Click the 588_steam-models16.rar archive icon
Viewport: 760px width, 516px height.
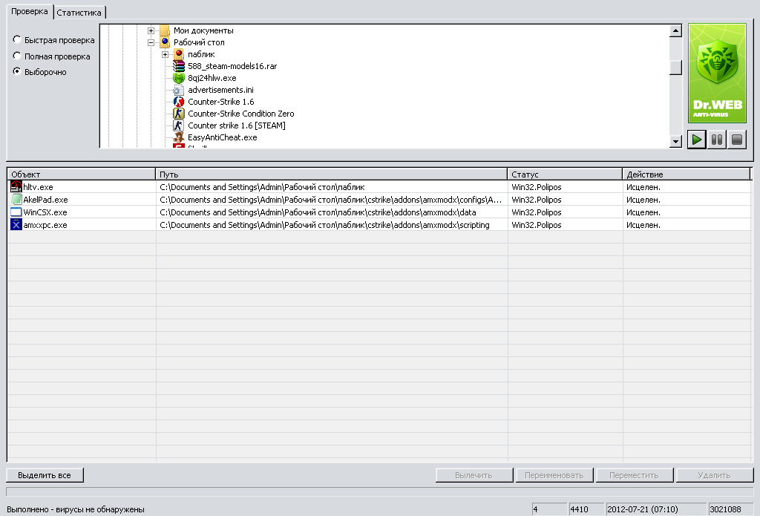pos(179,66)
